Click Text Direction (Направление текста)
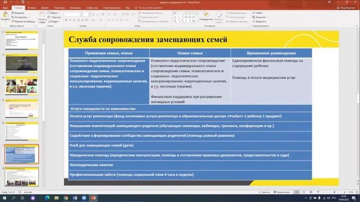Image resolution: width=360 pixels, height=202 pixels. (x=150, y=13)
